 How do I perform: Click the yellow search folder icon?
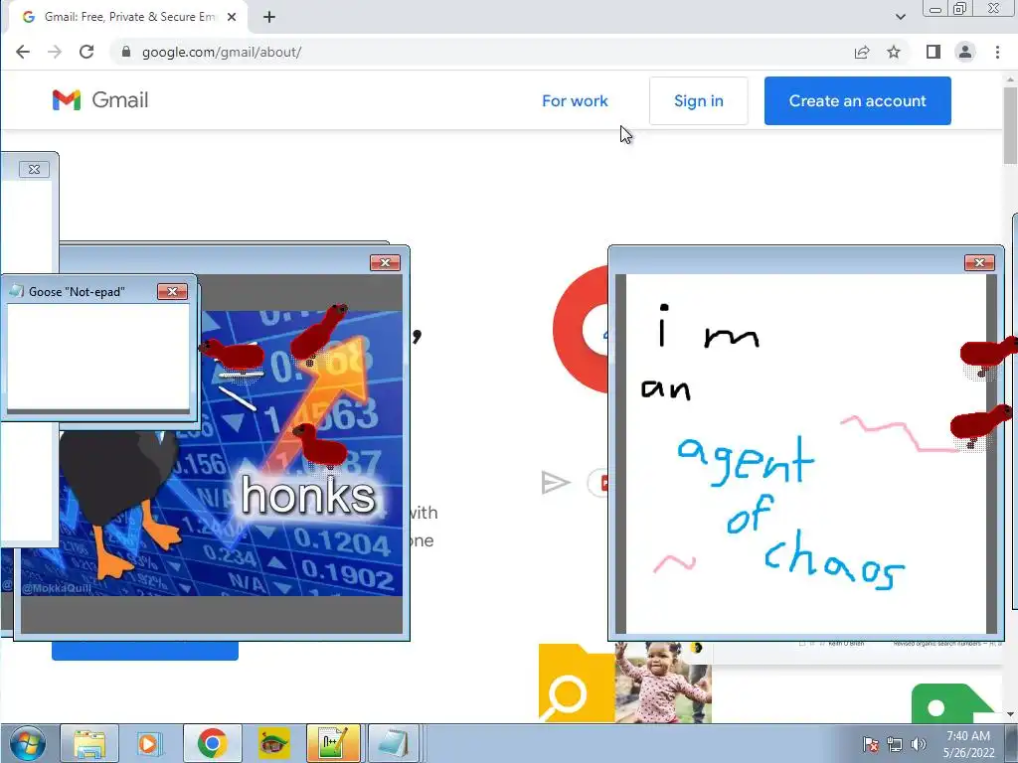(577, 683)
